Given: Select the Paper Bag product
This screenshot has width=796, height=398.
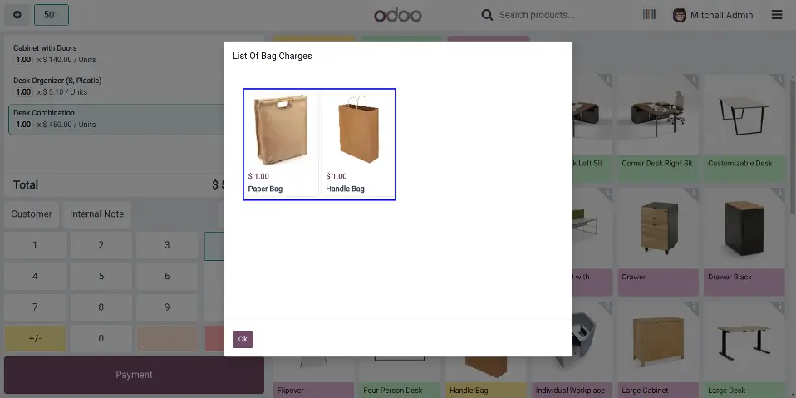Looking at the screenshot, I should [280, 144].
